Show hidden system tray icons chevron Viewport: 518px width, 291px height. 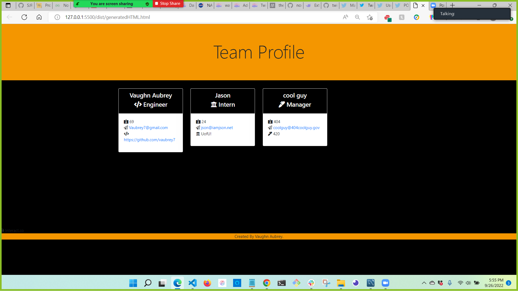424,283
